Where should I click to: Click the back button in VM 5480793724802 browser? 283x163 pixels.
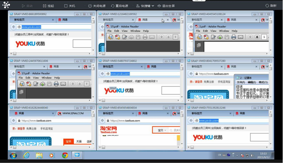coord(102,74)
